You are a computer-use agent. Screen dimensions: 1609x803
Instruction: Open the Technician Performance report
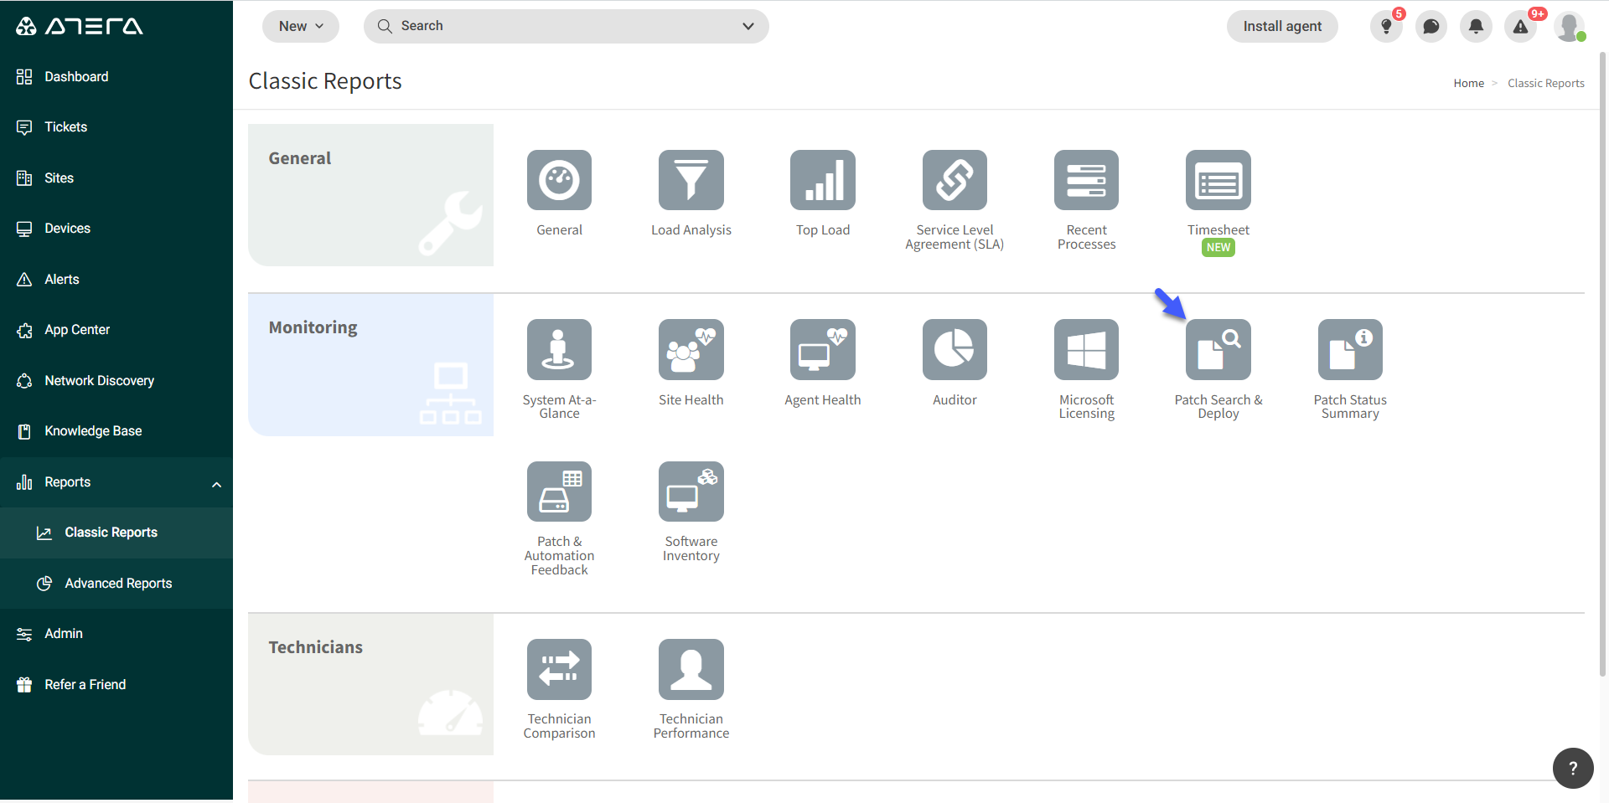[x=691, y=669]
